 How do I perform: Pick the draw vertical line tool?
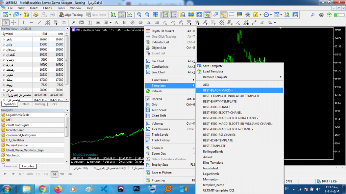click(23, 23)
